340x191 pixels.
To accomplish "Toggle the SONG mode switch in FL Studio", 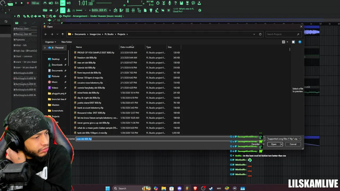I will pyautogui.click(x=10, y=4).
